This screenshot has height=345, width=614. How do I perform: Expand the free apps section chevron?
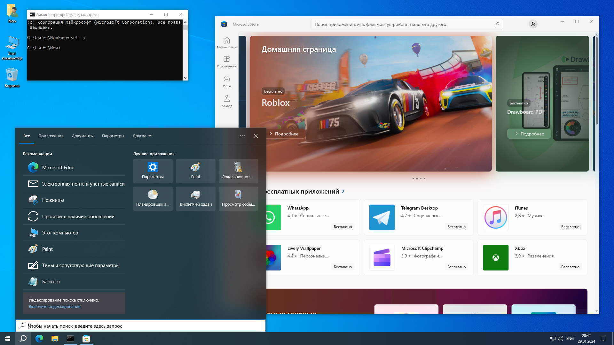coord(343,191)
